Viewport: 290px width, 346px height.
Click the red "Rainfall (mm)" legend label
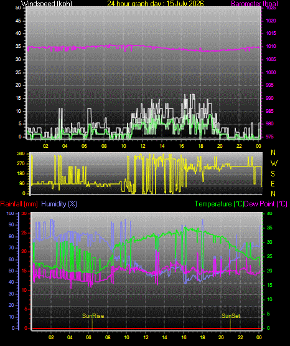pos(19,204)
